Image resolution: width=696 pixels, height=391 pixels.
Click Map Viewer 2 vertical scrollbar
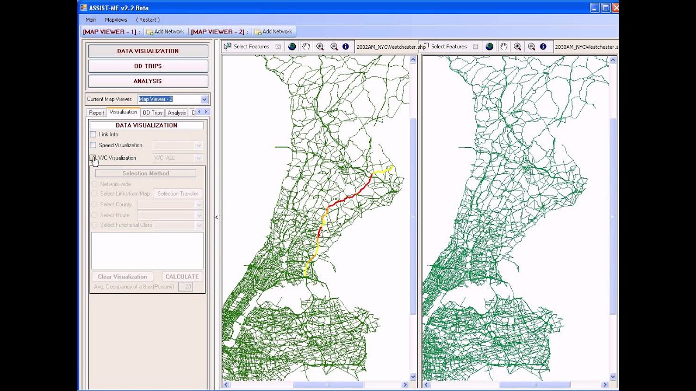coord(613,217)
